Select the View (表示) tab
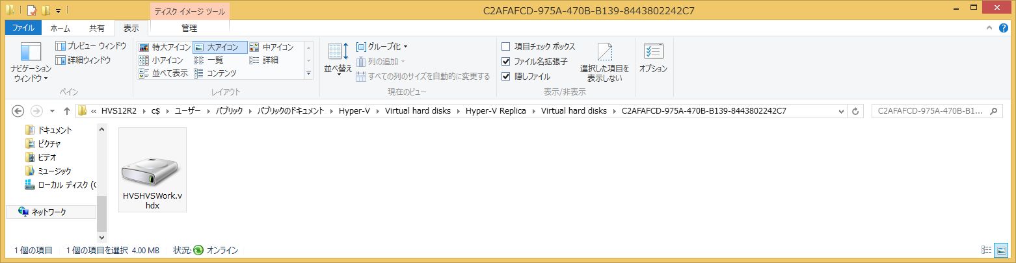The image size is (1016, 263). 131,29
